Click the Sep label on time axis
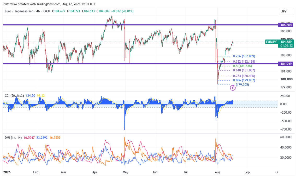The height and width of the screenshot is (176, 296). coord(247,172)
